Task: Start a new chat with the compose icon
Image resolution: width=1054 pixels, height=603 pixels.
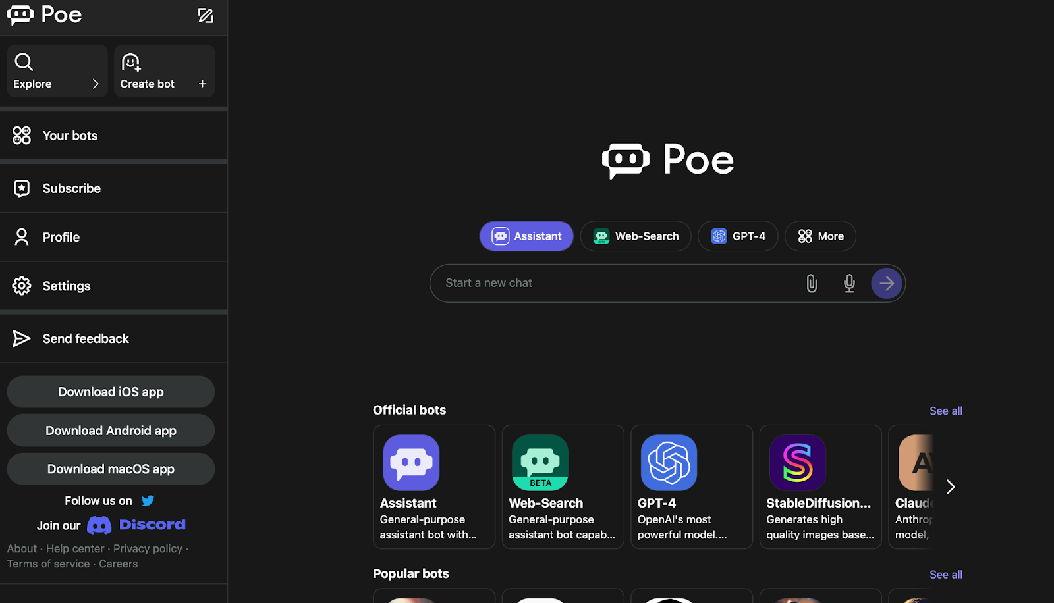Action: coord(206,15)
